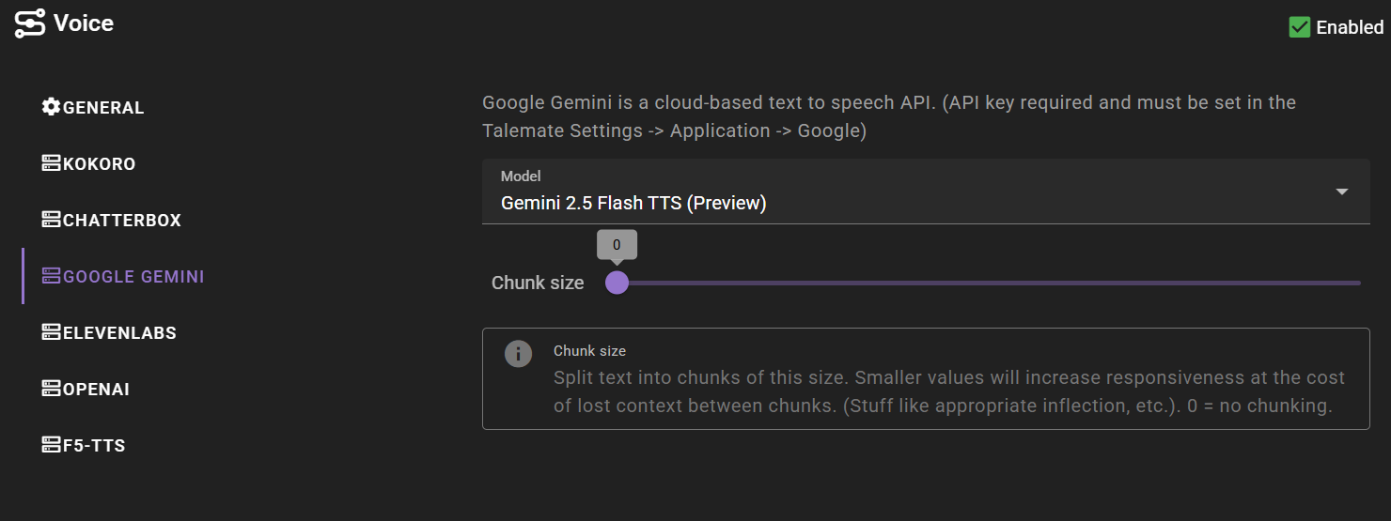This screenshot has height=521, width=1391.
Task: Select the Gemini 2.5 Flash TTS model field
Action: pos(926,192)
